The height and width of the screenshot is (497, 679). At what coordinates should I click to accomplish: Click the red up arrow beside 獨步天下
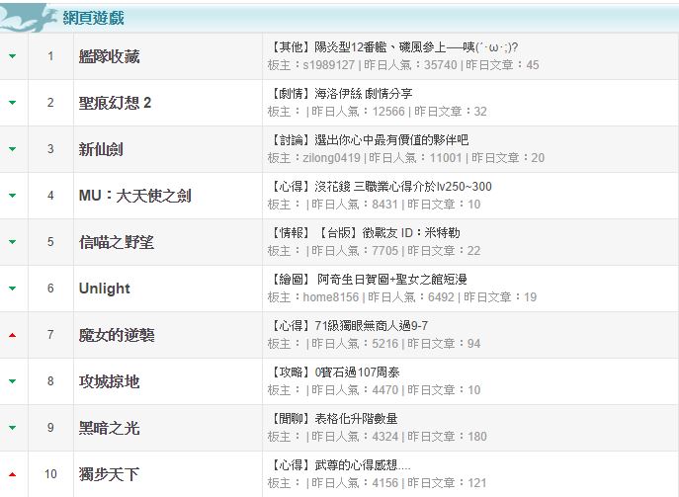[x=12, y=474]
